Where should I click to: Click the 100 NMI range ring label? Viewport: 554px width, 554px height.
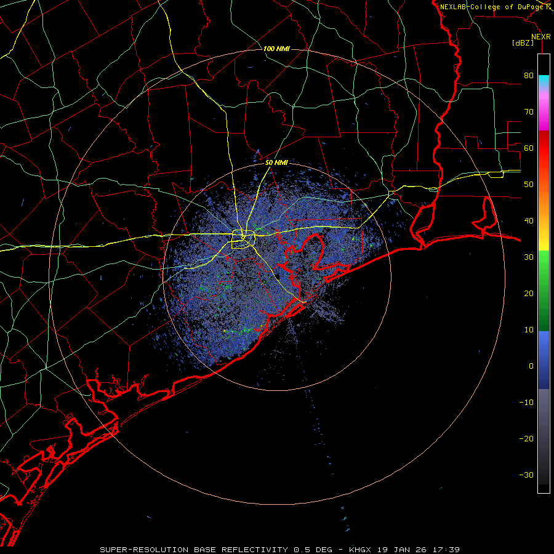(x=276, y=49)
